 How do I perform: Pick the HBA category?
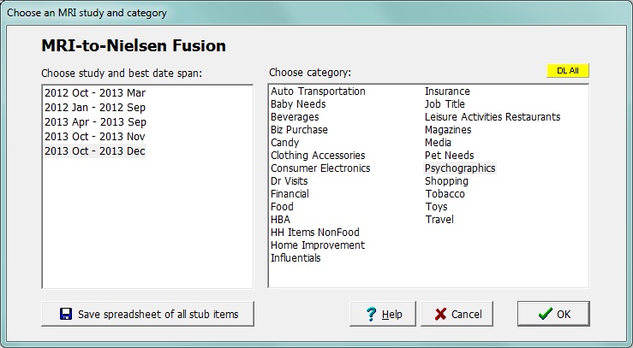click(x=280, y=220)
